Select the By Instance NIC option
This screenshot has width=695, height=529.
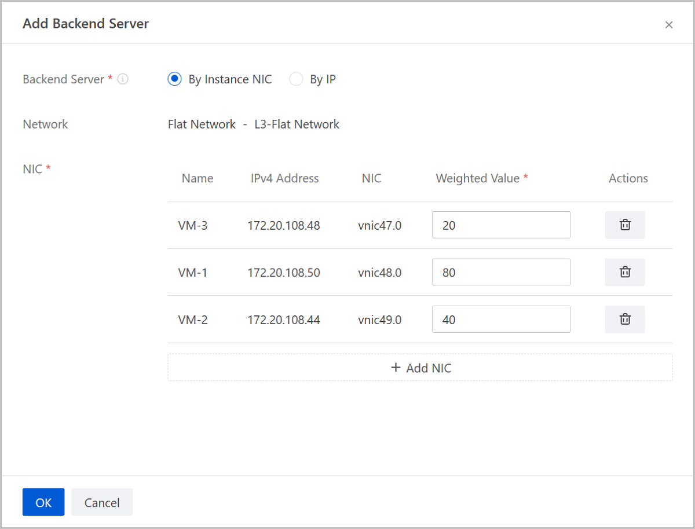(x=174, y=79)
